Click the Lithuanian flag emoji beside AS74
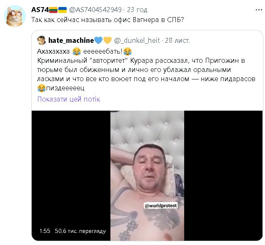265x245 pixels. [53, 10]
